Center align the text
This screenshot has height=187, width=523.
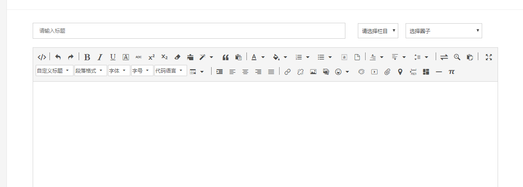click(245, 72)
